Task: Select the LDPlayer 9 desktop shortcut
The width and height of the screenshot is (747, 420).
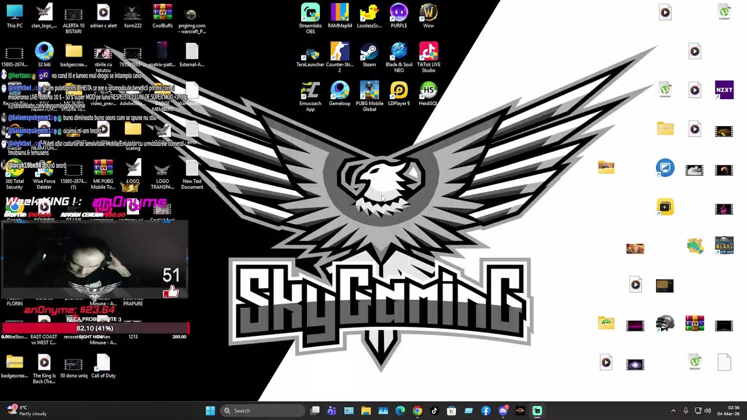Action: point(399,94)
